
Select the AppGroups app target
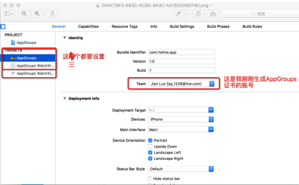click(28, 58)
